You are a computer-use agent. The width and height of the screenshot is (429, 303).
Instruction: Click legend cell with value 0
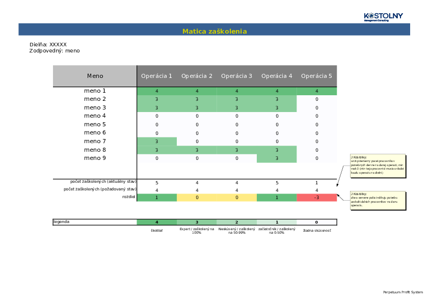coord(316,222)
